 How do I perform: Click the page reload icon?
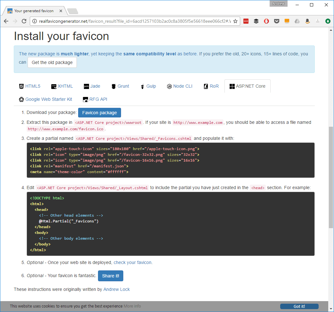coord(24,21)
